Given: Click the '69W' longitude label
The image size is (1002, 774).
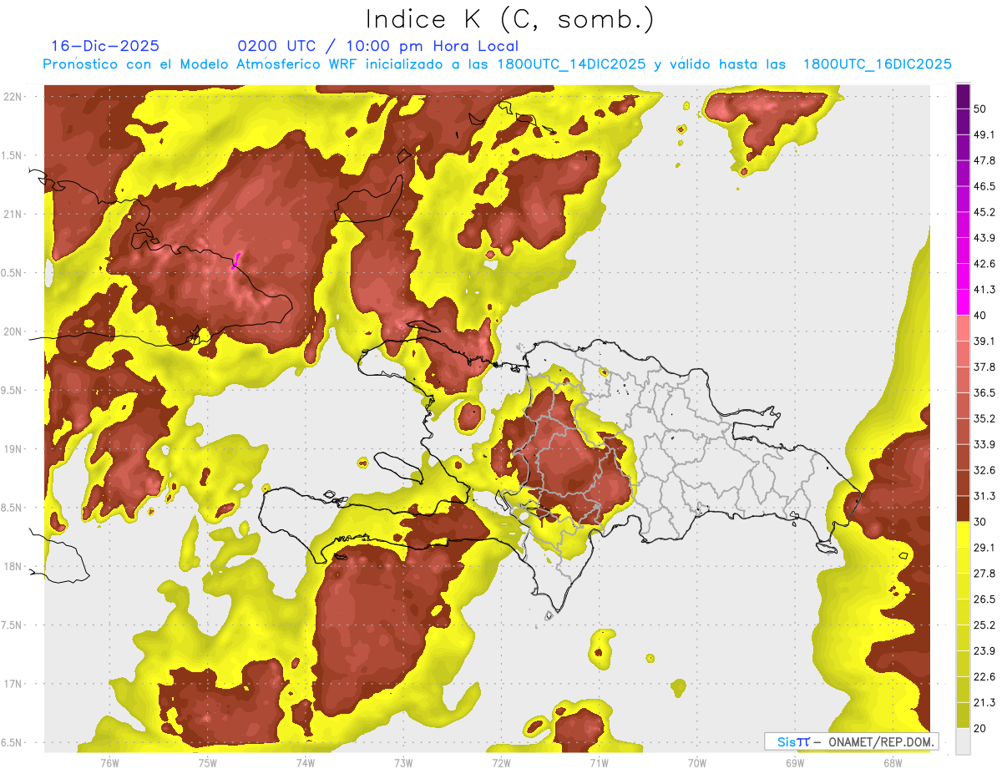Looking at the screenshot, I should point(795,763).
